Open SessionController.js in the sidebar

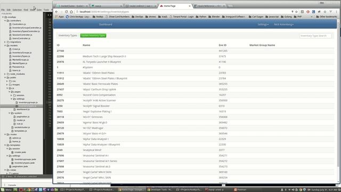click(x=22, y=35)
